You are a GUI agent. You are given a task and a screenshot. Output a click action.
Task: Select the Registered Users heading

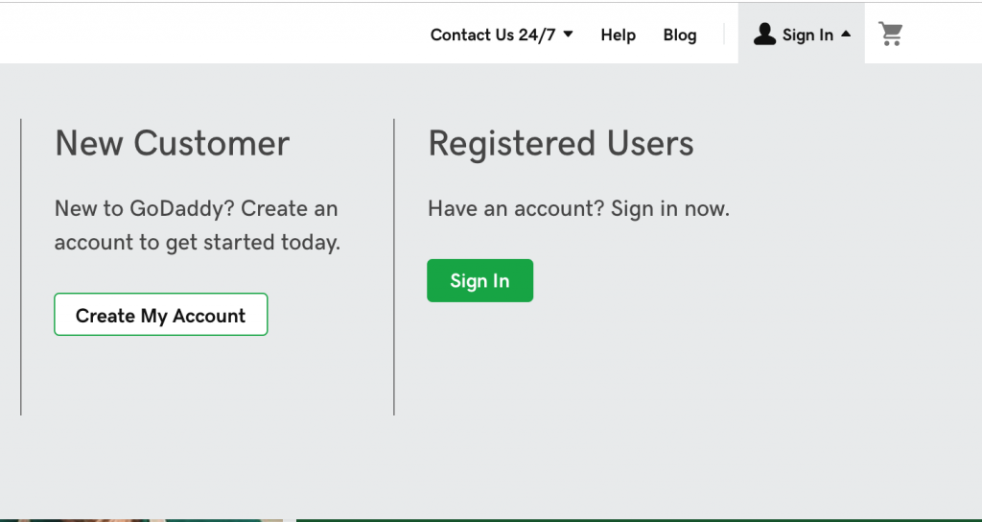point(560,143)
